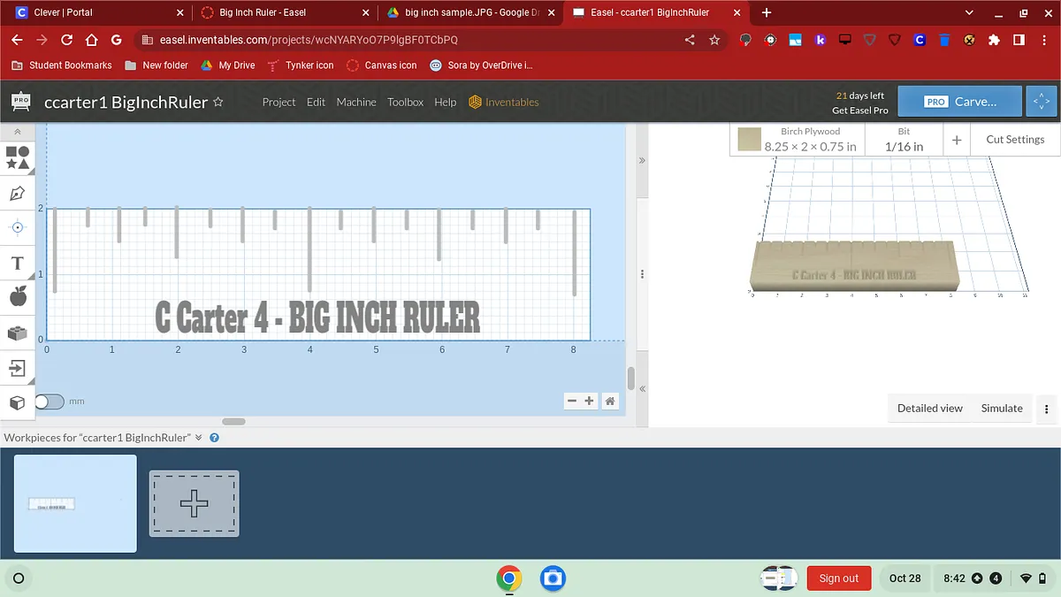The image size is (1061, 597).
Task: Click the Simulate button
Action: [1002, 409]
